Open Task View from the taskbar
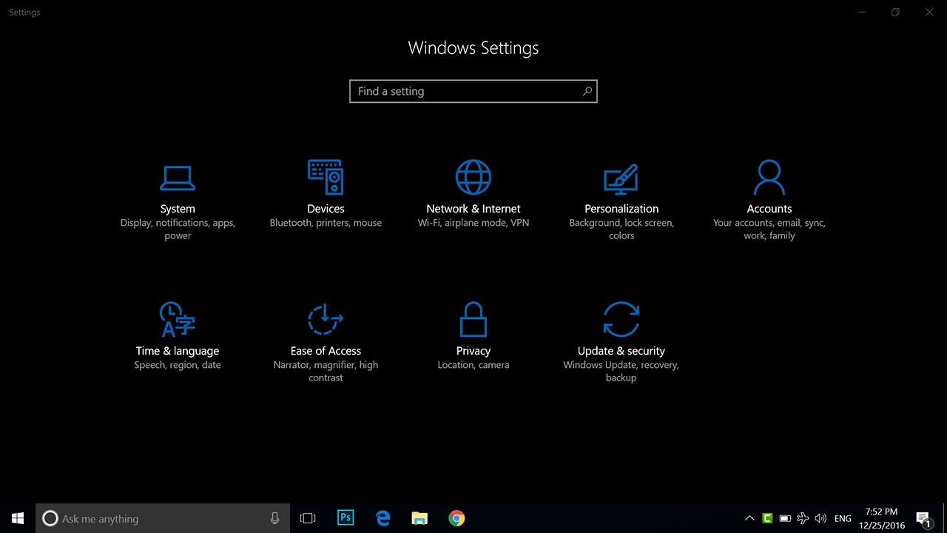 pos(308,518)
